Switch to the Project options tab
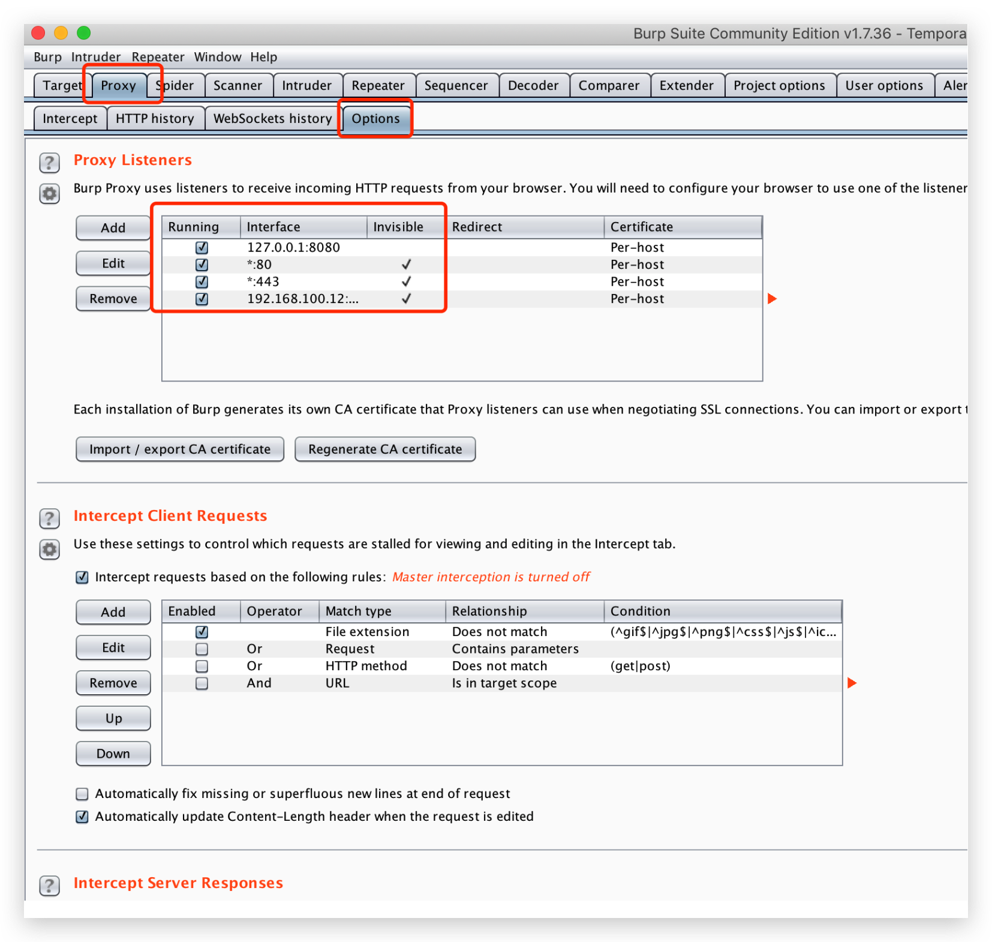 [780, 85]
